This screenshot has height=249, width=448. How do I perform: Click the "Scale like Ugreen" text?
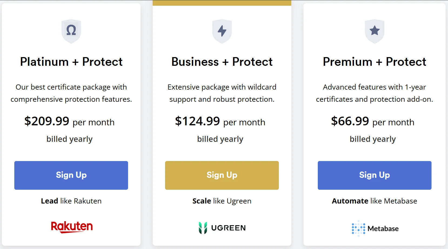click(x=222, y=201)
